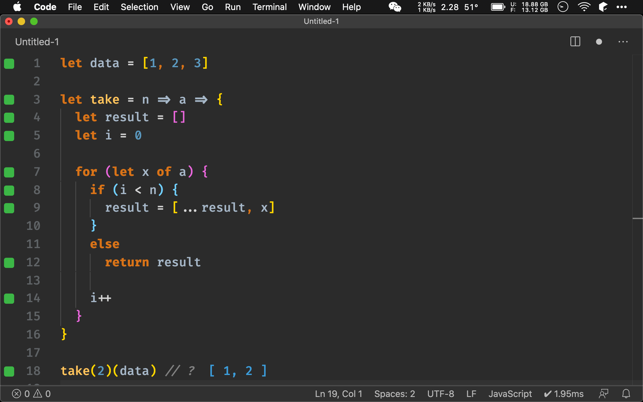Viewport: 643px width, 402px height.
Task: Click the errors count icon in status bar
Action: [16, 394]
